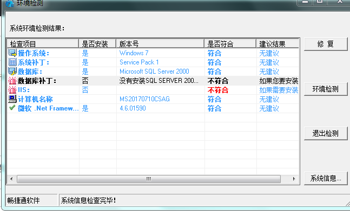
Task: Click the 如果您要安装 suggestion in 数据库补丁 row
Action: click(x=279, y=81)
